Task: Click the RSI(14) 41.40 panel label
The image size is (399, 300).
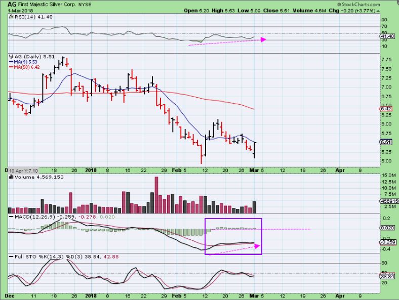Action: [x=33, y=17]
